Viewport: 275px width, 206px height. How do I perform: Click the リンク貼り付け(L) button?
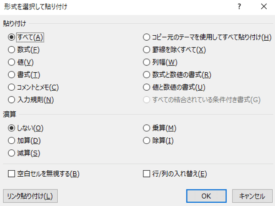pos(30,196)
